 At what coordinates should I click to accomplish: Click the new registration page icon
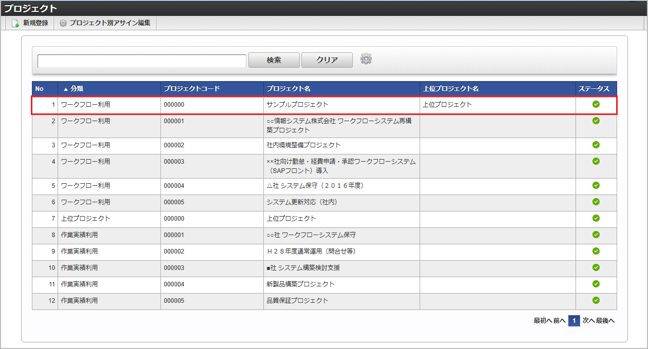pos(15,23)
